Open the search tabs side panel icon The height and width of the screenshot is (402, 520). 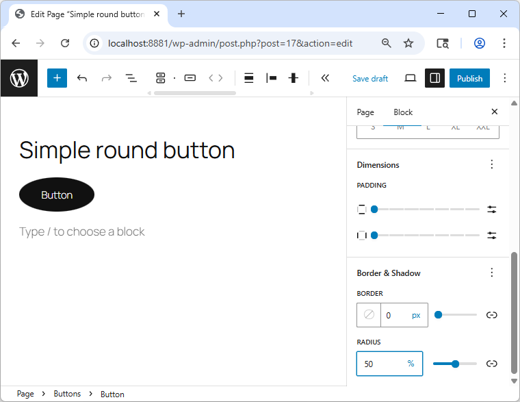(443, 43)
